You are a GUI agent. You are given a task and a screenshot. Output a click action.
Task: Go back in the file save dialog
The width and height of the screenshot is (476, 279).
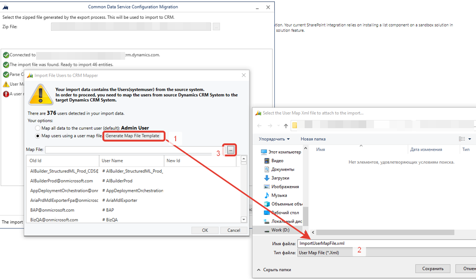pyautogui.click(x=259, y=125)
